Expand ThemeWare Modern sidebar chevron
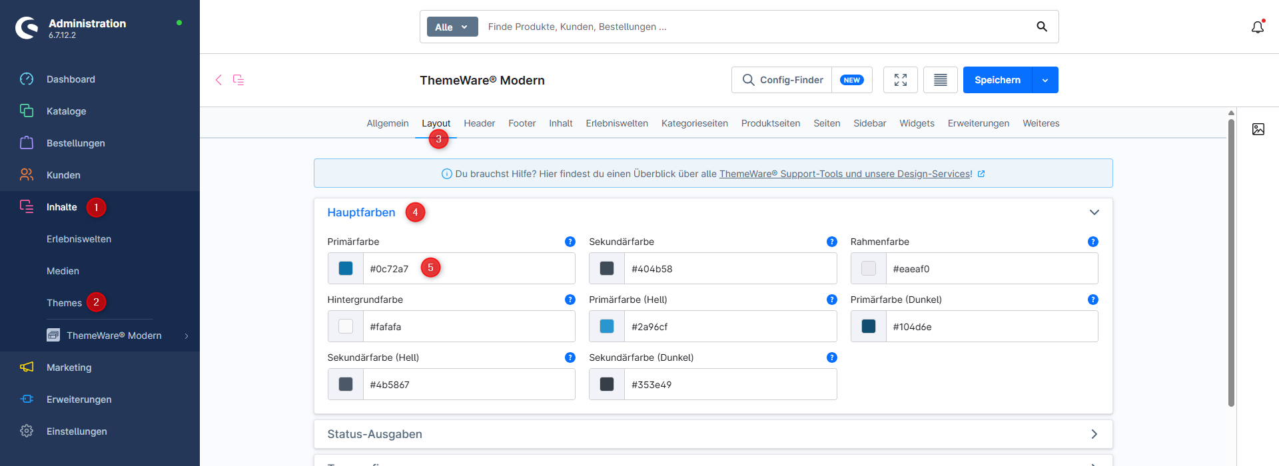 pos(187,336)
